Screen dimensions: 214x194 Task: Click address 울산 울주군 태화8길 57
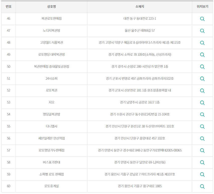[140, 30]
